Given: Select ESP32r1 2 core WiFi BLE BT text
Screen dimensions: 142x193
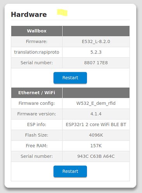Looking at the screenshot, I should coord(96,125).
